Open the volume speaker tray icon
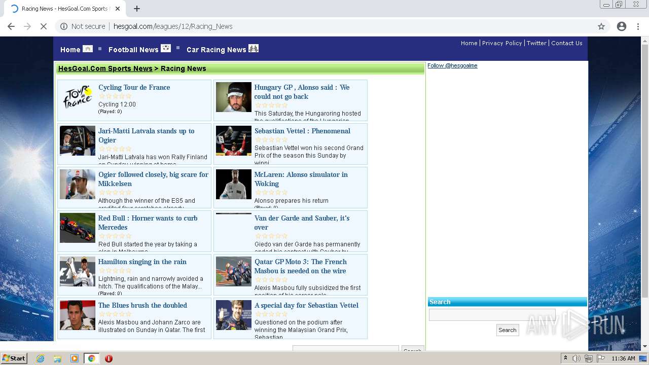649x365 pixels. pos(576,358)
